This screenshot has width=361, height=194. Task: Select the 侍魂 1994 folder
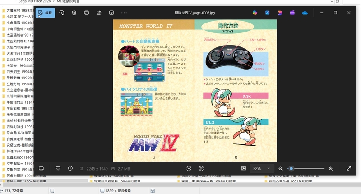pos(18,151)
